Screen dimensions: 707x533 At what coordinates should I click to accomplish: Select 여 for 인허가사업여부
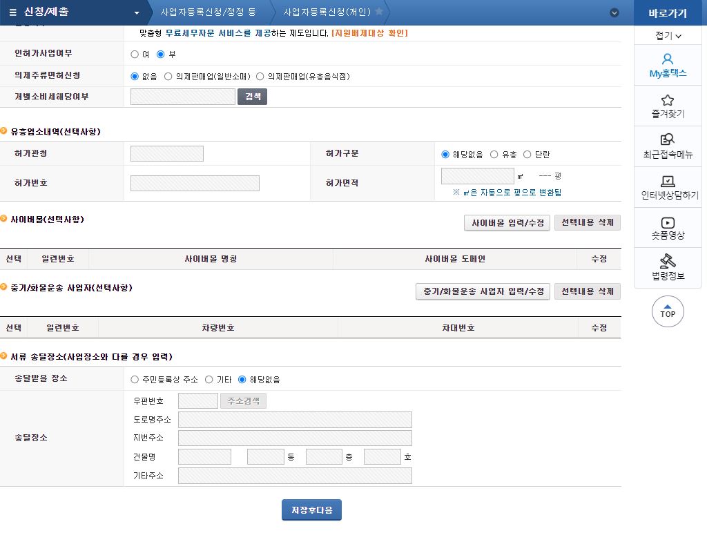[x=135, y=55]
